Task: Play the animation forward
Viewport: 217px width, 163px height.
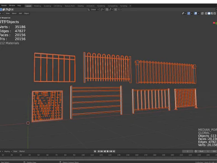Action: click(108, 151)
